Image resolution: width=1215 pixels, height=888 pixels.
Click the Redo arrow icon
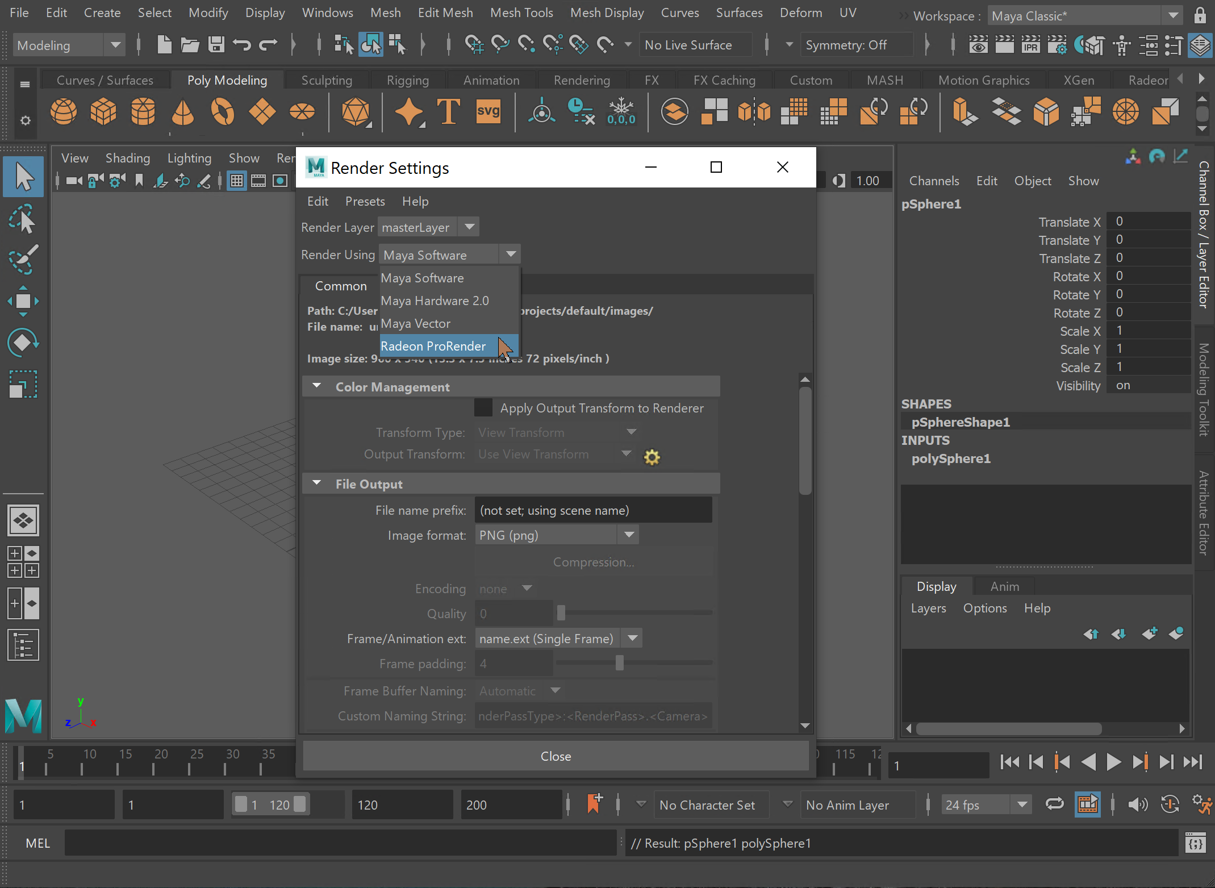click(x=268, y=44)
